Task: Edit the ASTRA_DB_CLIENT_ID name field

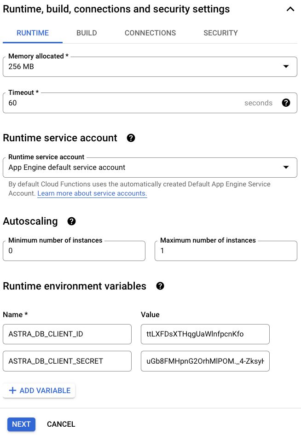Action: [x=67, y=334]
